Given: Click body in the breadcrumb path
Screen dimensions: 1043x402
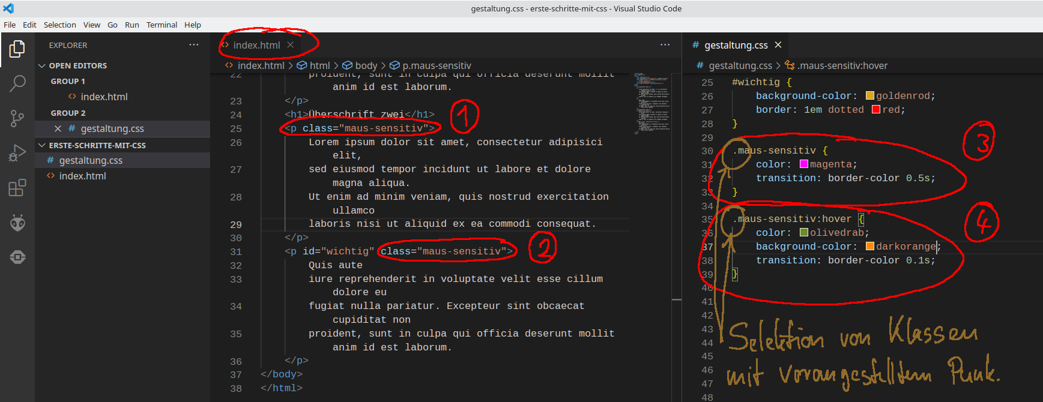Looking at the screenshot, I should (x=366, y=65).
